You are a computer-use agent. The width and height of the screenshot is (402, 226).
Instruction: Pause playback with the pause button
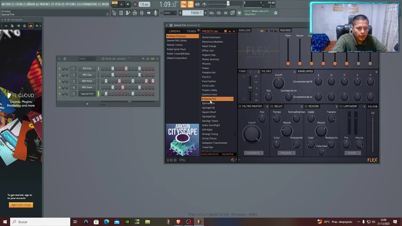click(121, 4)
